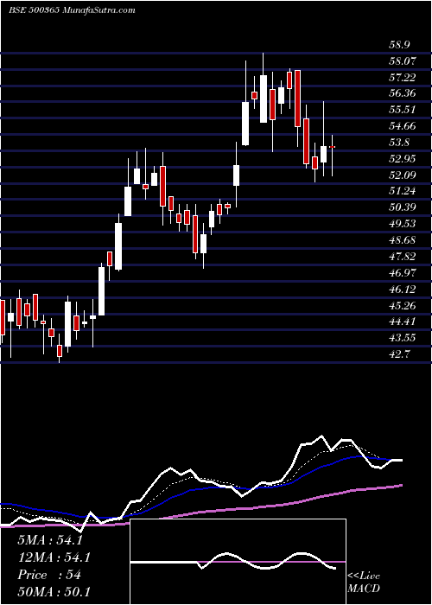
Task: Click the 45.26 price axis label
Action: click(x=402, y=306)
